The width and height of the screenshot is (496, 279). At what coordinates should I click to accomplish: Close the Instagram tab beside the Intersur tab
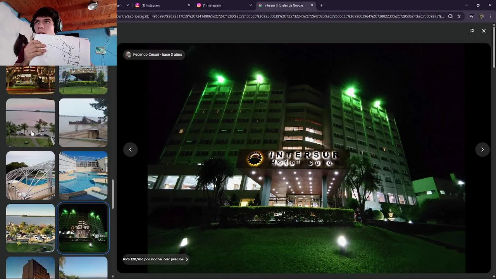coord(250,5)
